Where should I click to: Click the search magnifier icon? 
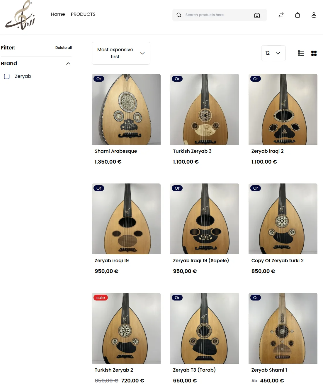click(x=179, y=15)
